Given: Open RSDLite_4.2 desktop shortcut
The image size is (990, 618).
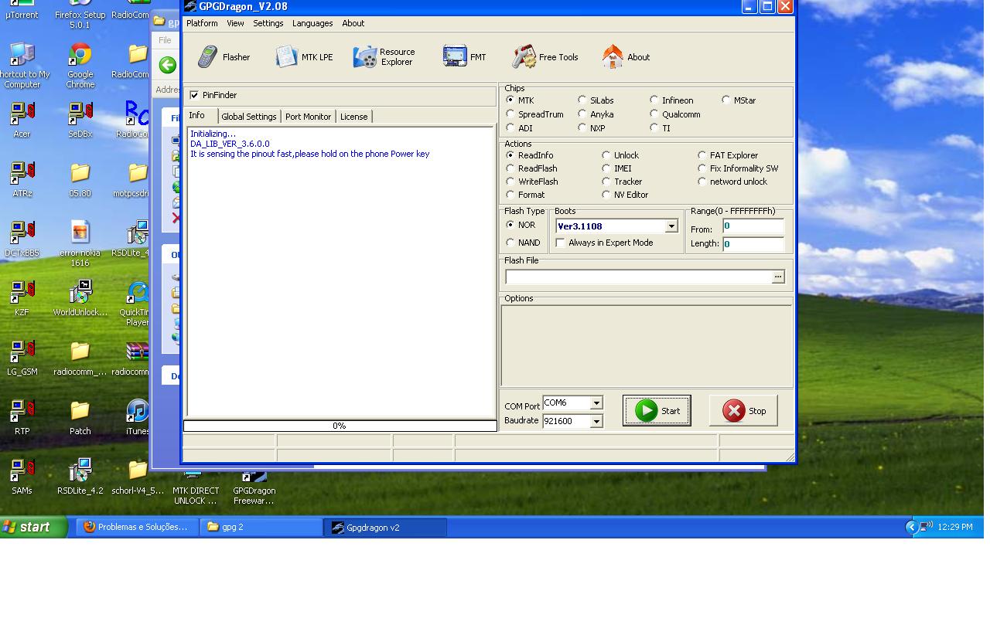Looking at the screenshot, I should point(80,477).
